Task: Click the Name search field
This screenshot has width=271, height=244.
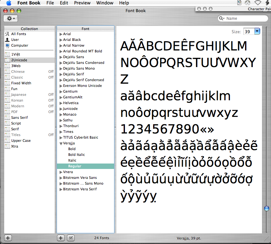Action: click(243, 18)
